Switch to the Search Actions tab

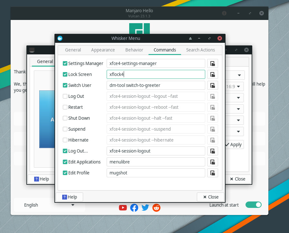[x=200, y=50]
